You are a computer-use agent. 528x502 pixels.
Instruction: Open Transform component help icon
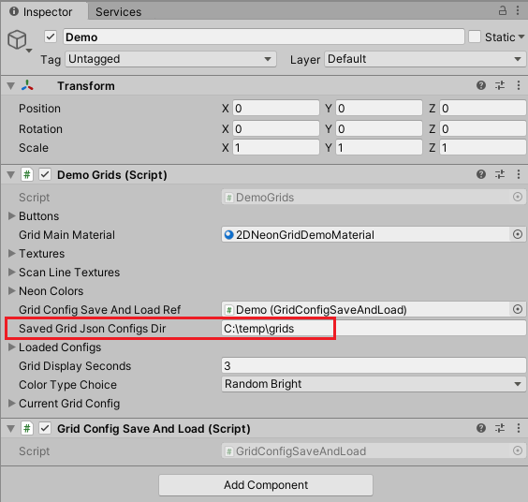[x=481, y=85]
